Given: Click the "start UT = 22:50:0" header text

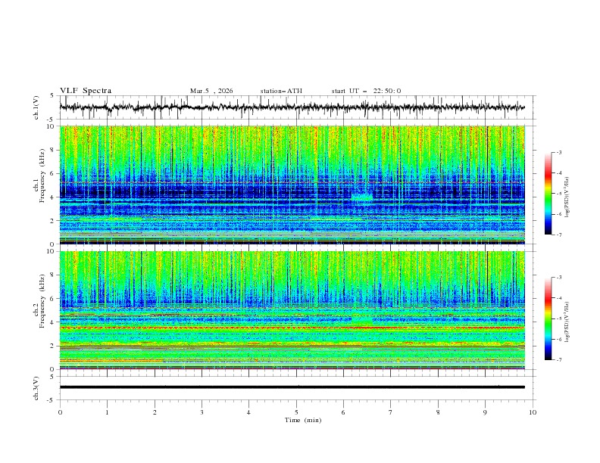Looking at the screenshot, I should click(366, 91).
